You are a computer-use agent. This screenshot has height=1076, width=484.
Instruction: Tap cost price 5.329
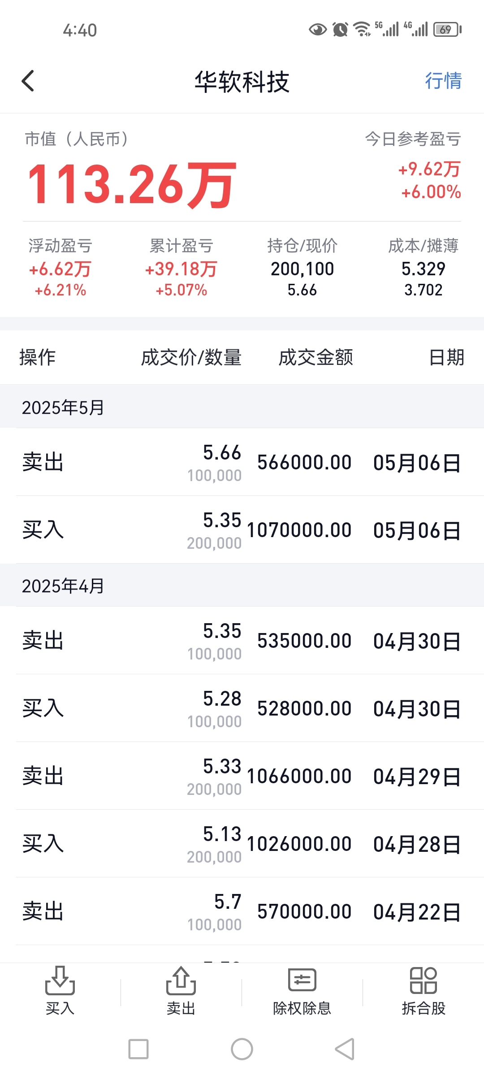423,269
